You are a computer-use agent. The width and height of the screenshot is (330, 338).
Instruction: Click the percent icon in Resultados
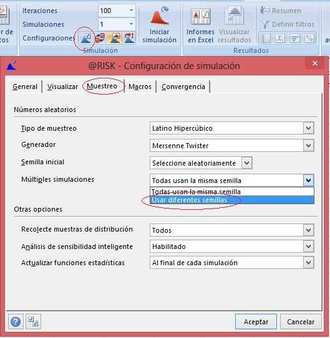[309, 39]
